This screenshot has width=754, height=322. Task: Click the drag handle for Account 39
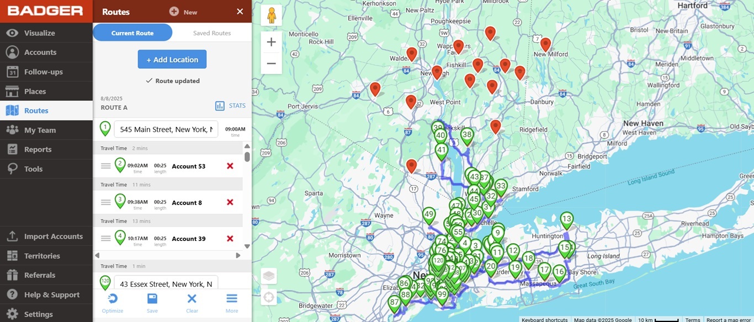click(105, 239)
